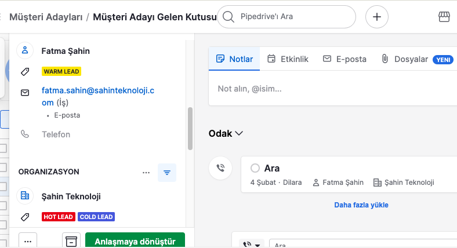
Task: Click the Pipedrive'ı Ara search field
Action: 286,17
